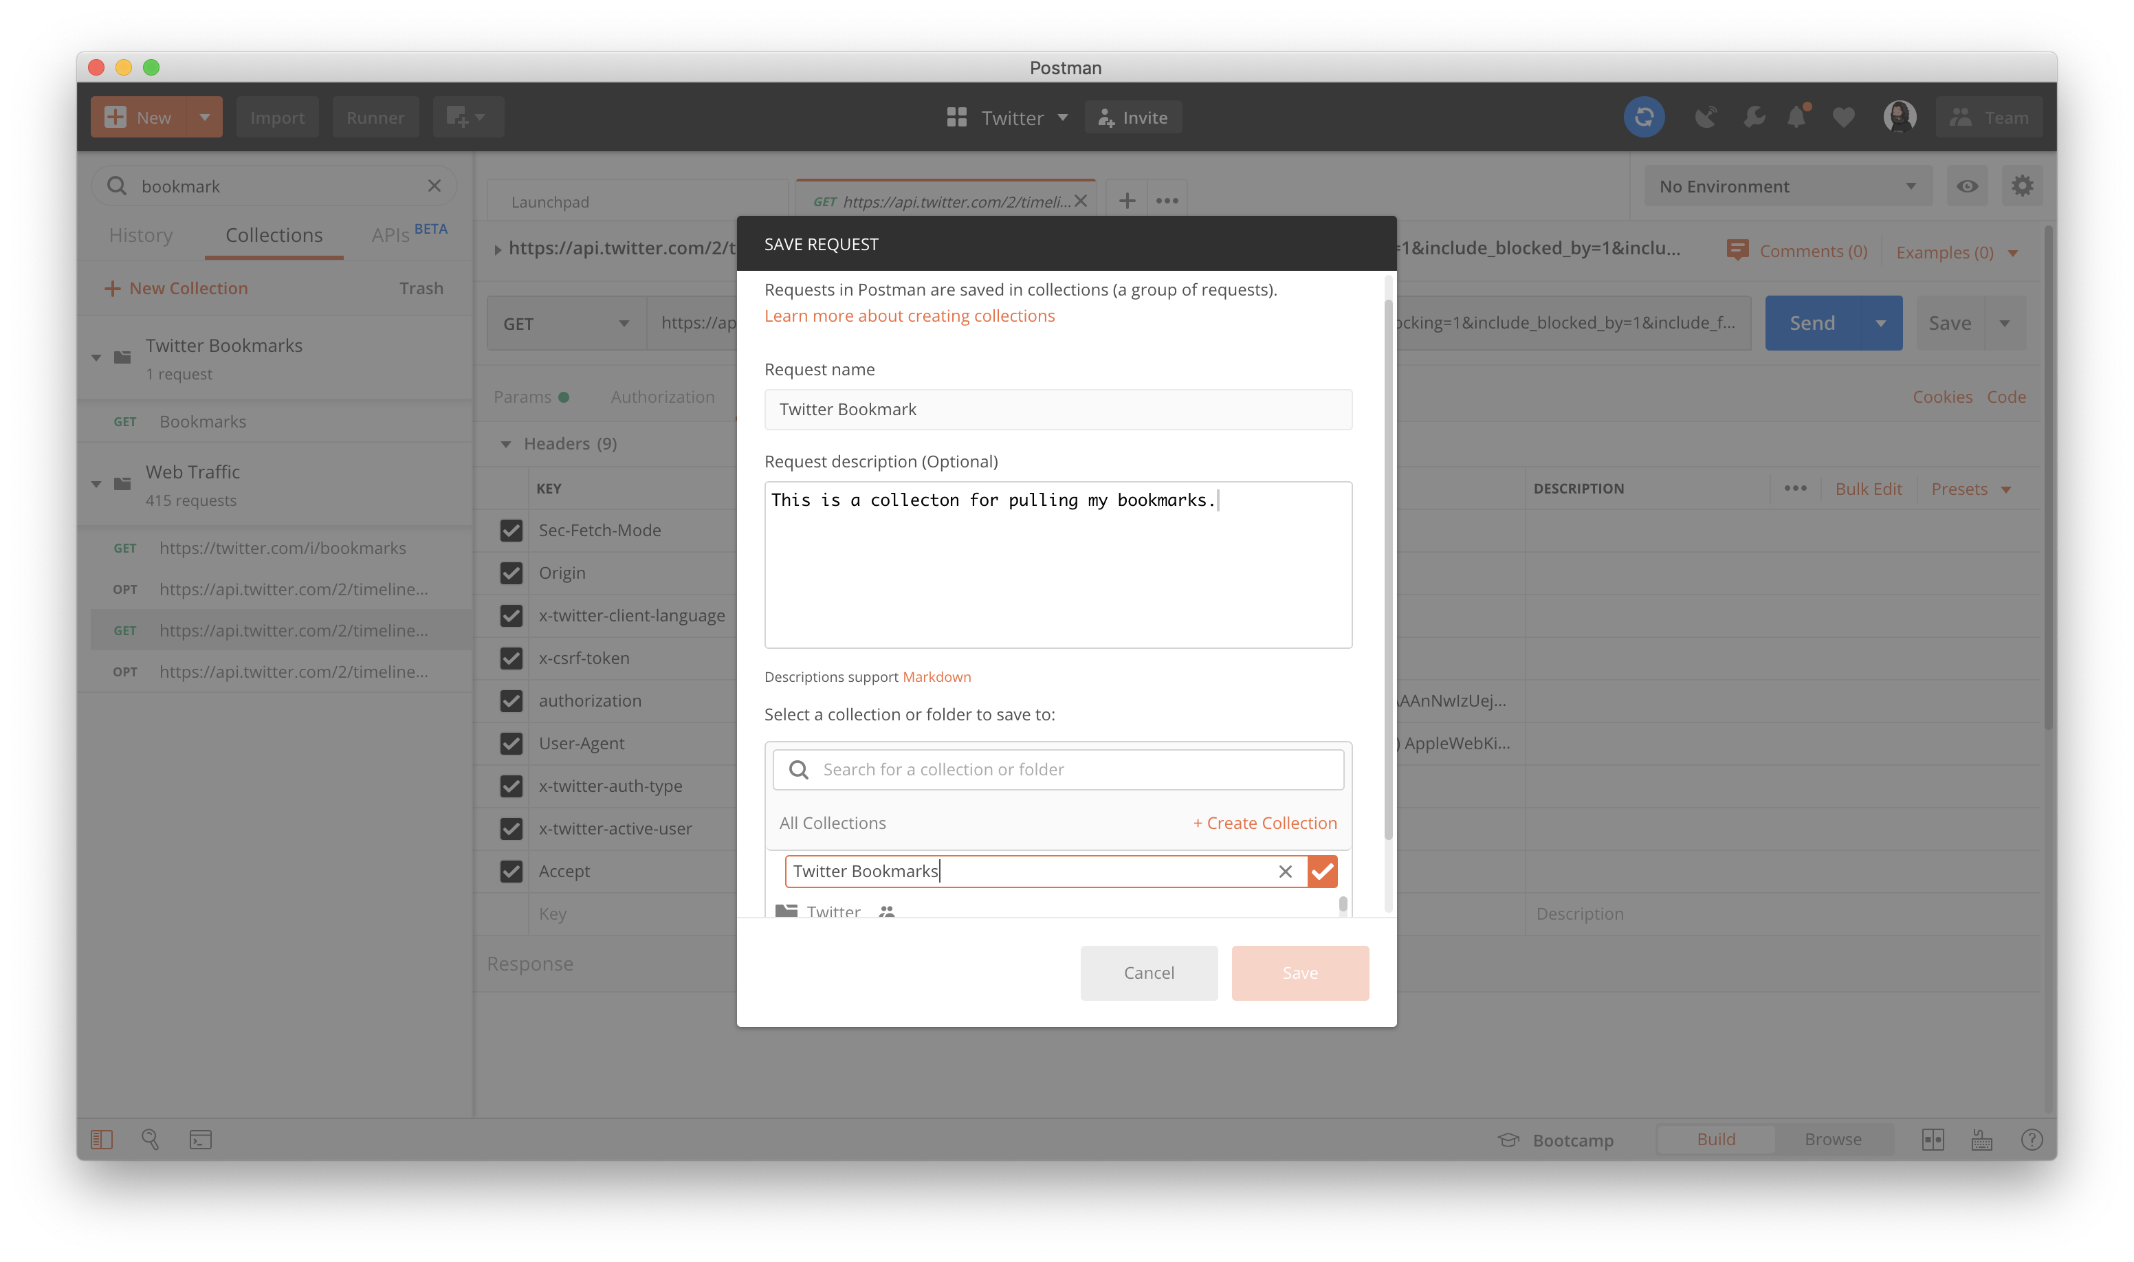Click the Create Collection link
2134x1262 pixels.
(x=1265, y=822)
